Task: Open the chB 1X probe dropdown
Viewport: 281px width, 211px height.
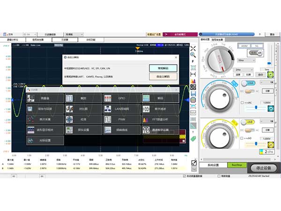Action: pos(267,121)
